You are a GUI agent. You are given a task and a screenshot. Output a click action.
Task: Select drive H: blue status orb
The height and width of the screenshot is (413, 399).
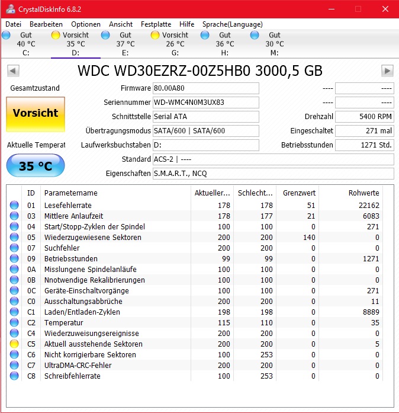pos(205,35)
